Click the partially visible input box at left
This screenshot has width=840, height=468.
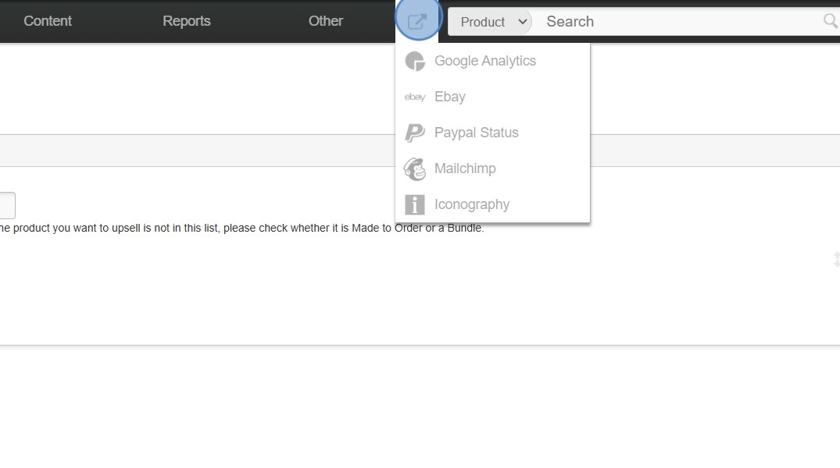(x=7, y=205)
